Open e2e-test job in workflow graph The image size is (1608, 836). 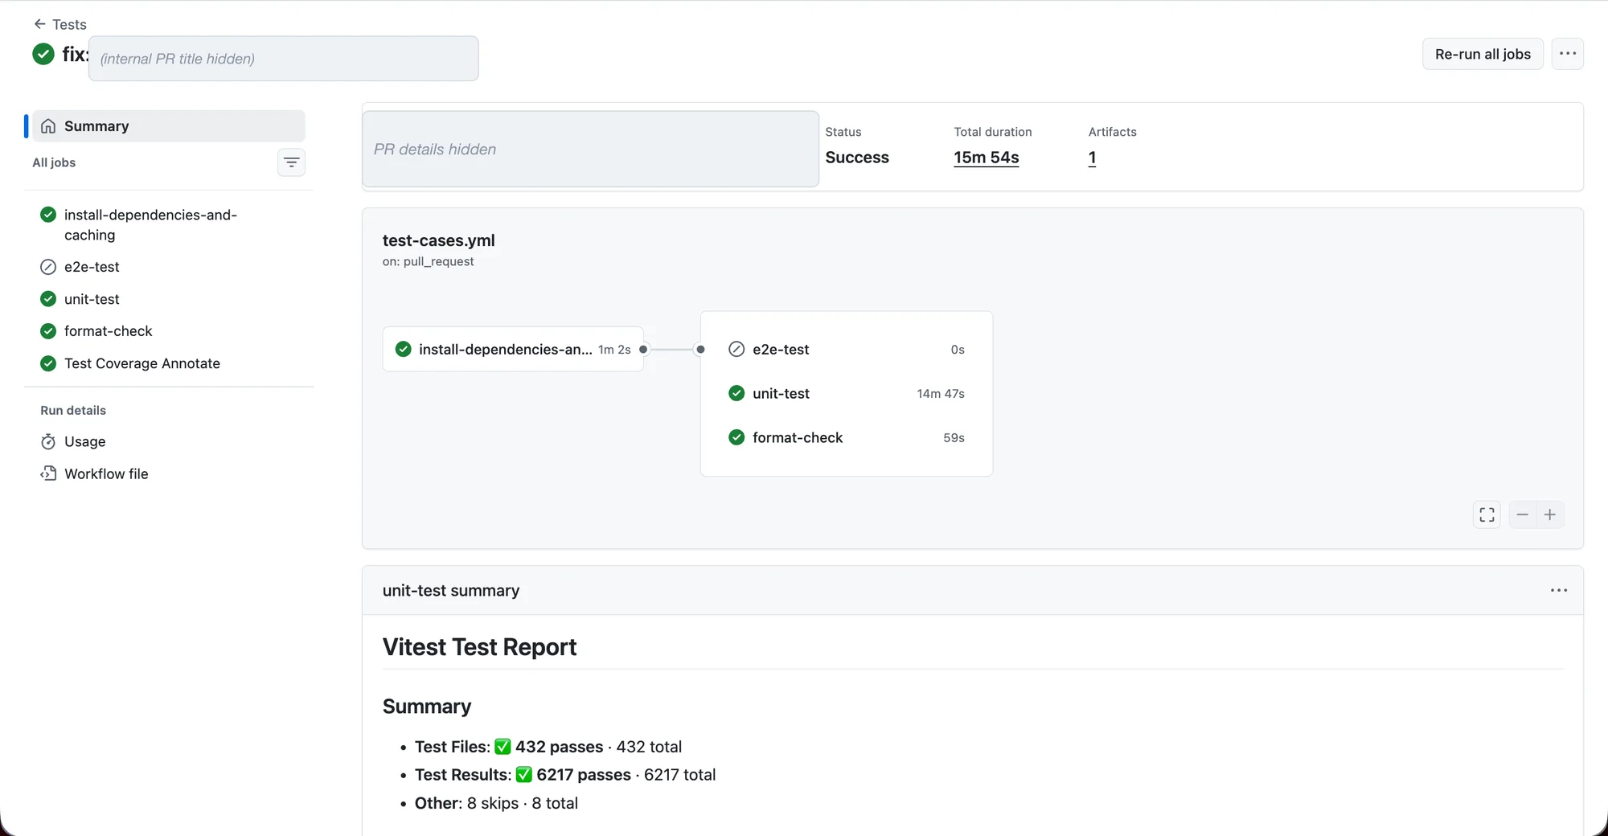pos(846,349)
